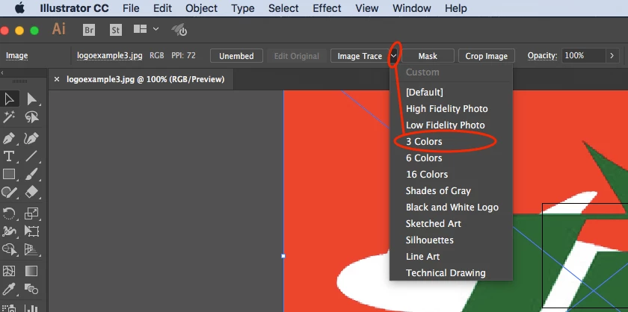Select the Blend tool

[31, 288]
